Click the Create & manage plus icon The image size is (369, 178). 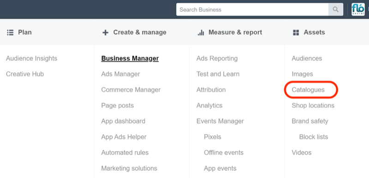point(106,32)
